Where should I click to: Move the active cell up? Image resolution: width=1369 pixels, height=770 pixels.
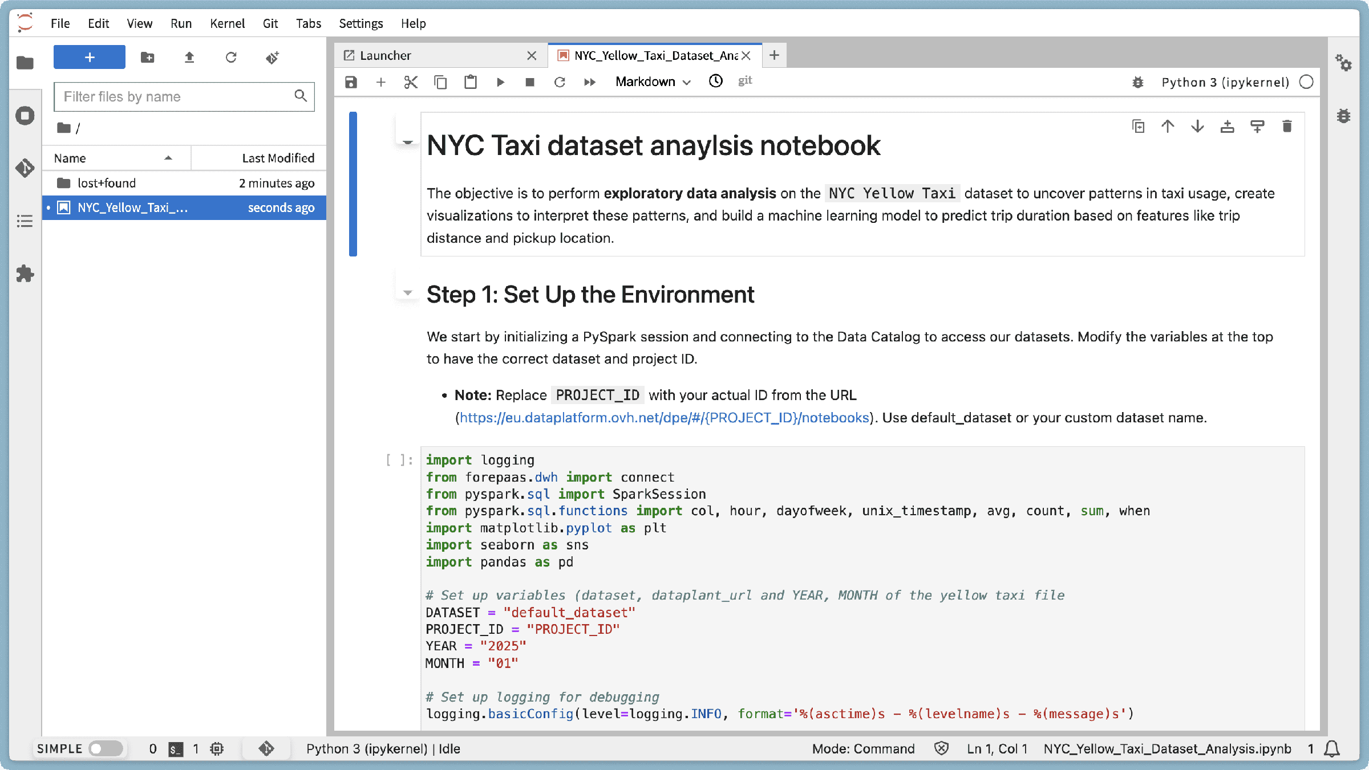pos(1168,126)
